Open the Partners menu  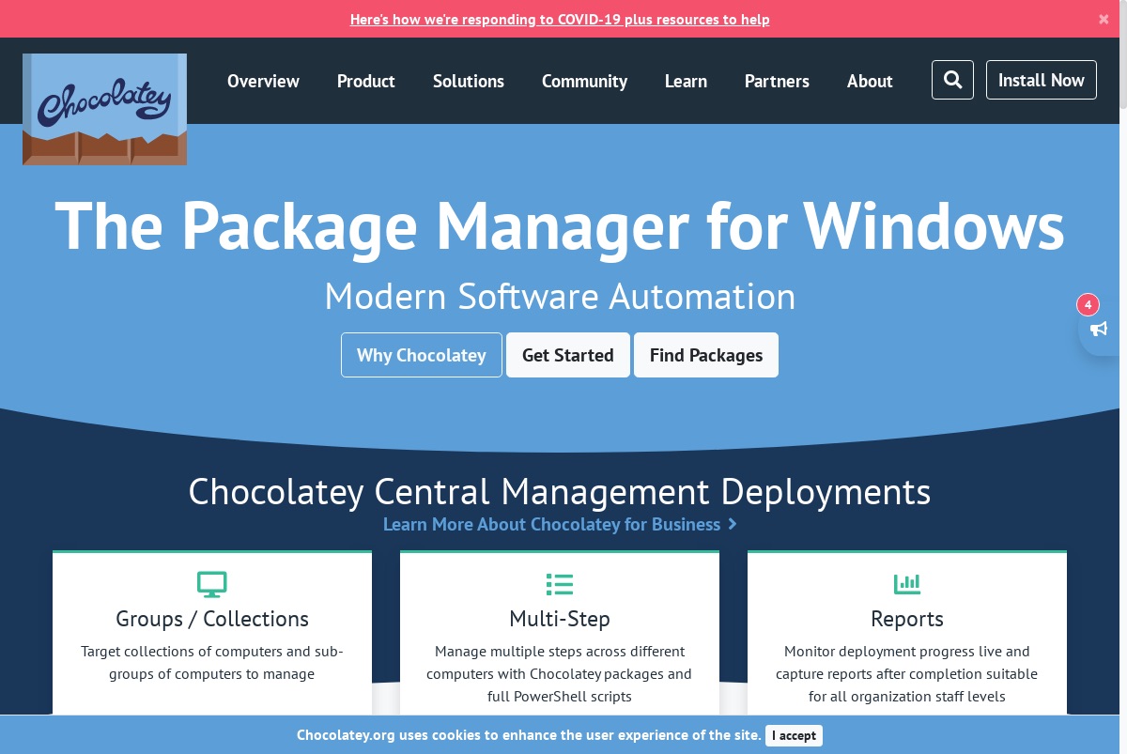click(x=777, y=81)
